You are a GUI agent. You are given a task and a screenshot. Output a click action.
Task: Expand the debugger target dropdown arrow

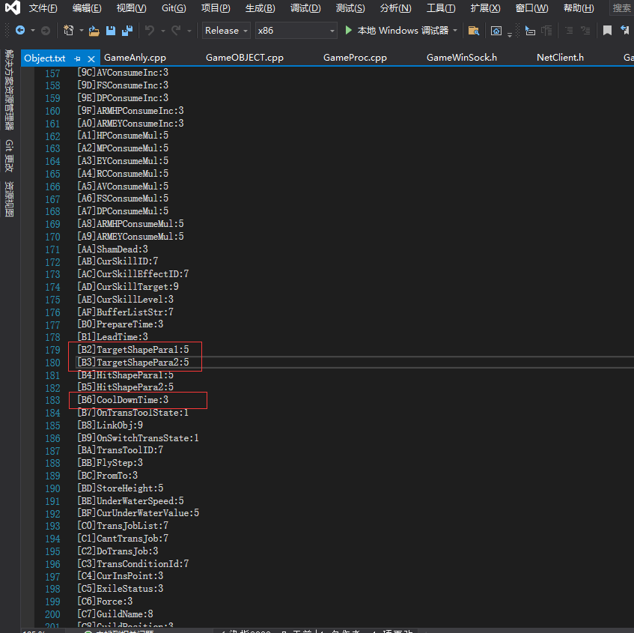point(455,31)
